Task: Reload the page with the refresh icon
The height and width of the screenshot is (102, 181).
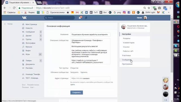Action: coord(14,8)
